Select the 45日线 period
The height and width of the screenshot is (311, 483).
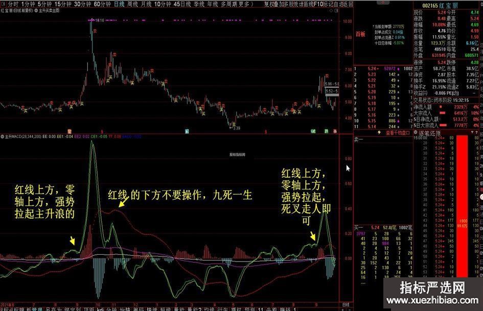click(182, 4)
